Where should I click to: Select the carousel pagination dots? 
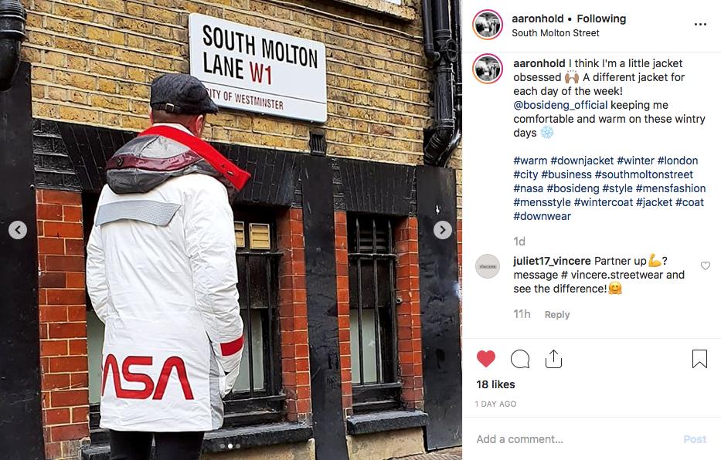click(230, 446)
